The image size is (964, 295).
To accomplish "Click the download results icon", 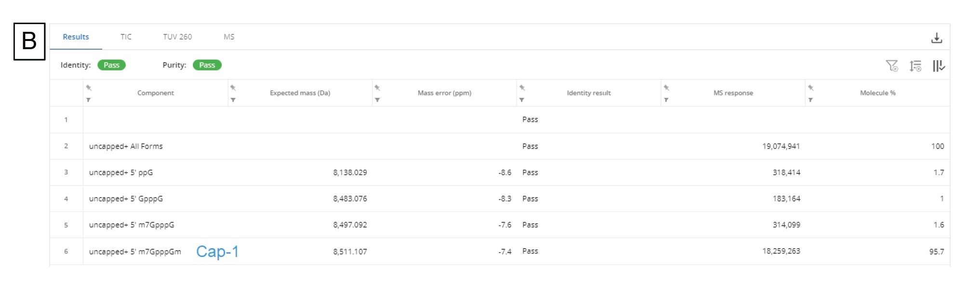I will (936, 38).
